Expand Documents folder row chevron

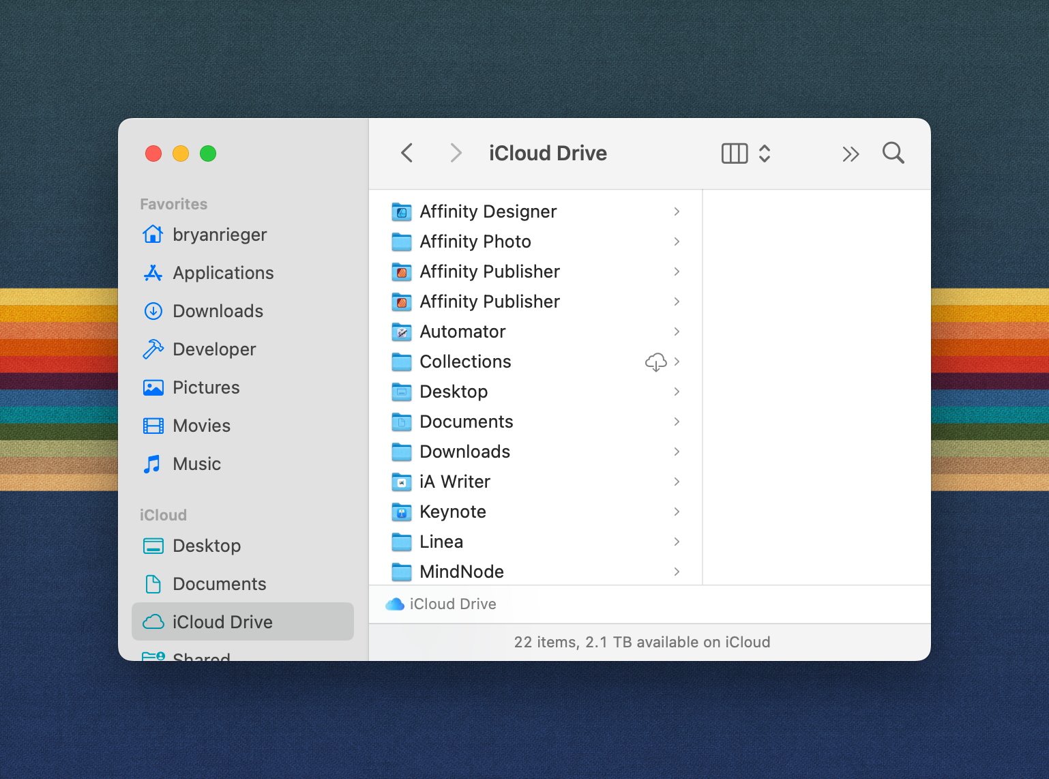pos(677,422)
